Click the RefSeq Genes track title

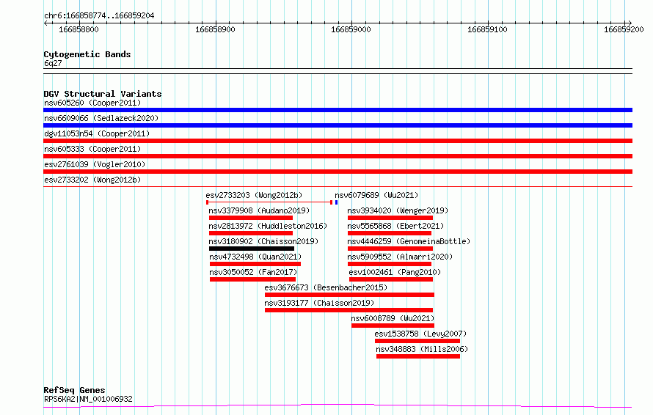point(74,391)
